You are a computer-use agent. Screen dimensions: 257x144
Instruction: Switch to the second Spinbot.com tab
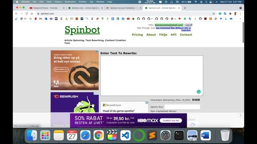[162, 8]
